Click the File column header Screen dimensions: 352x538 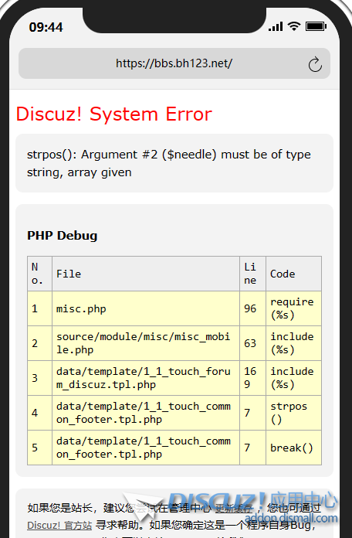146,274
